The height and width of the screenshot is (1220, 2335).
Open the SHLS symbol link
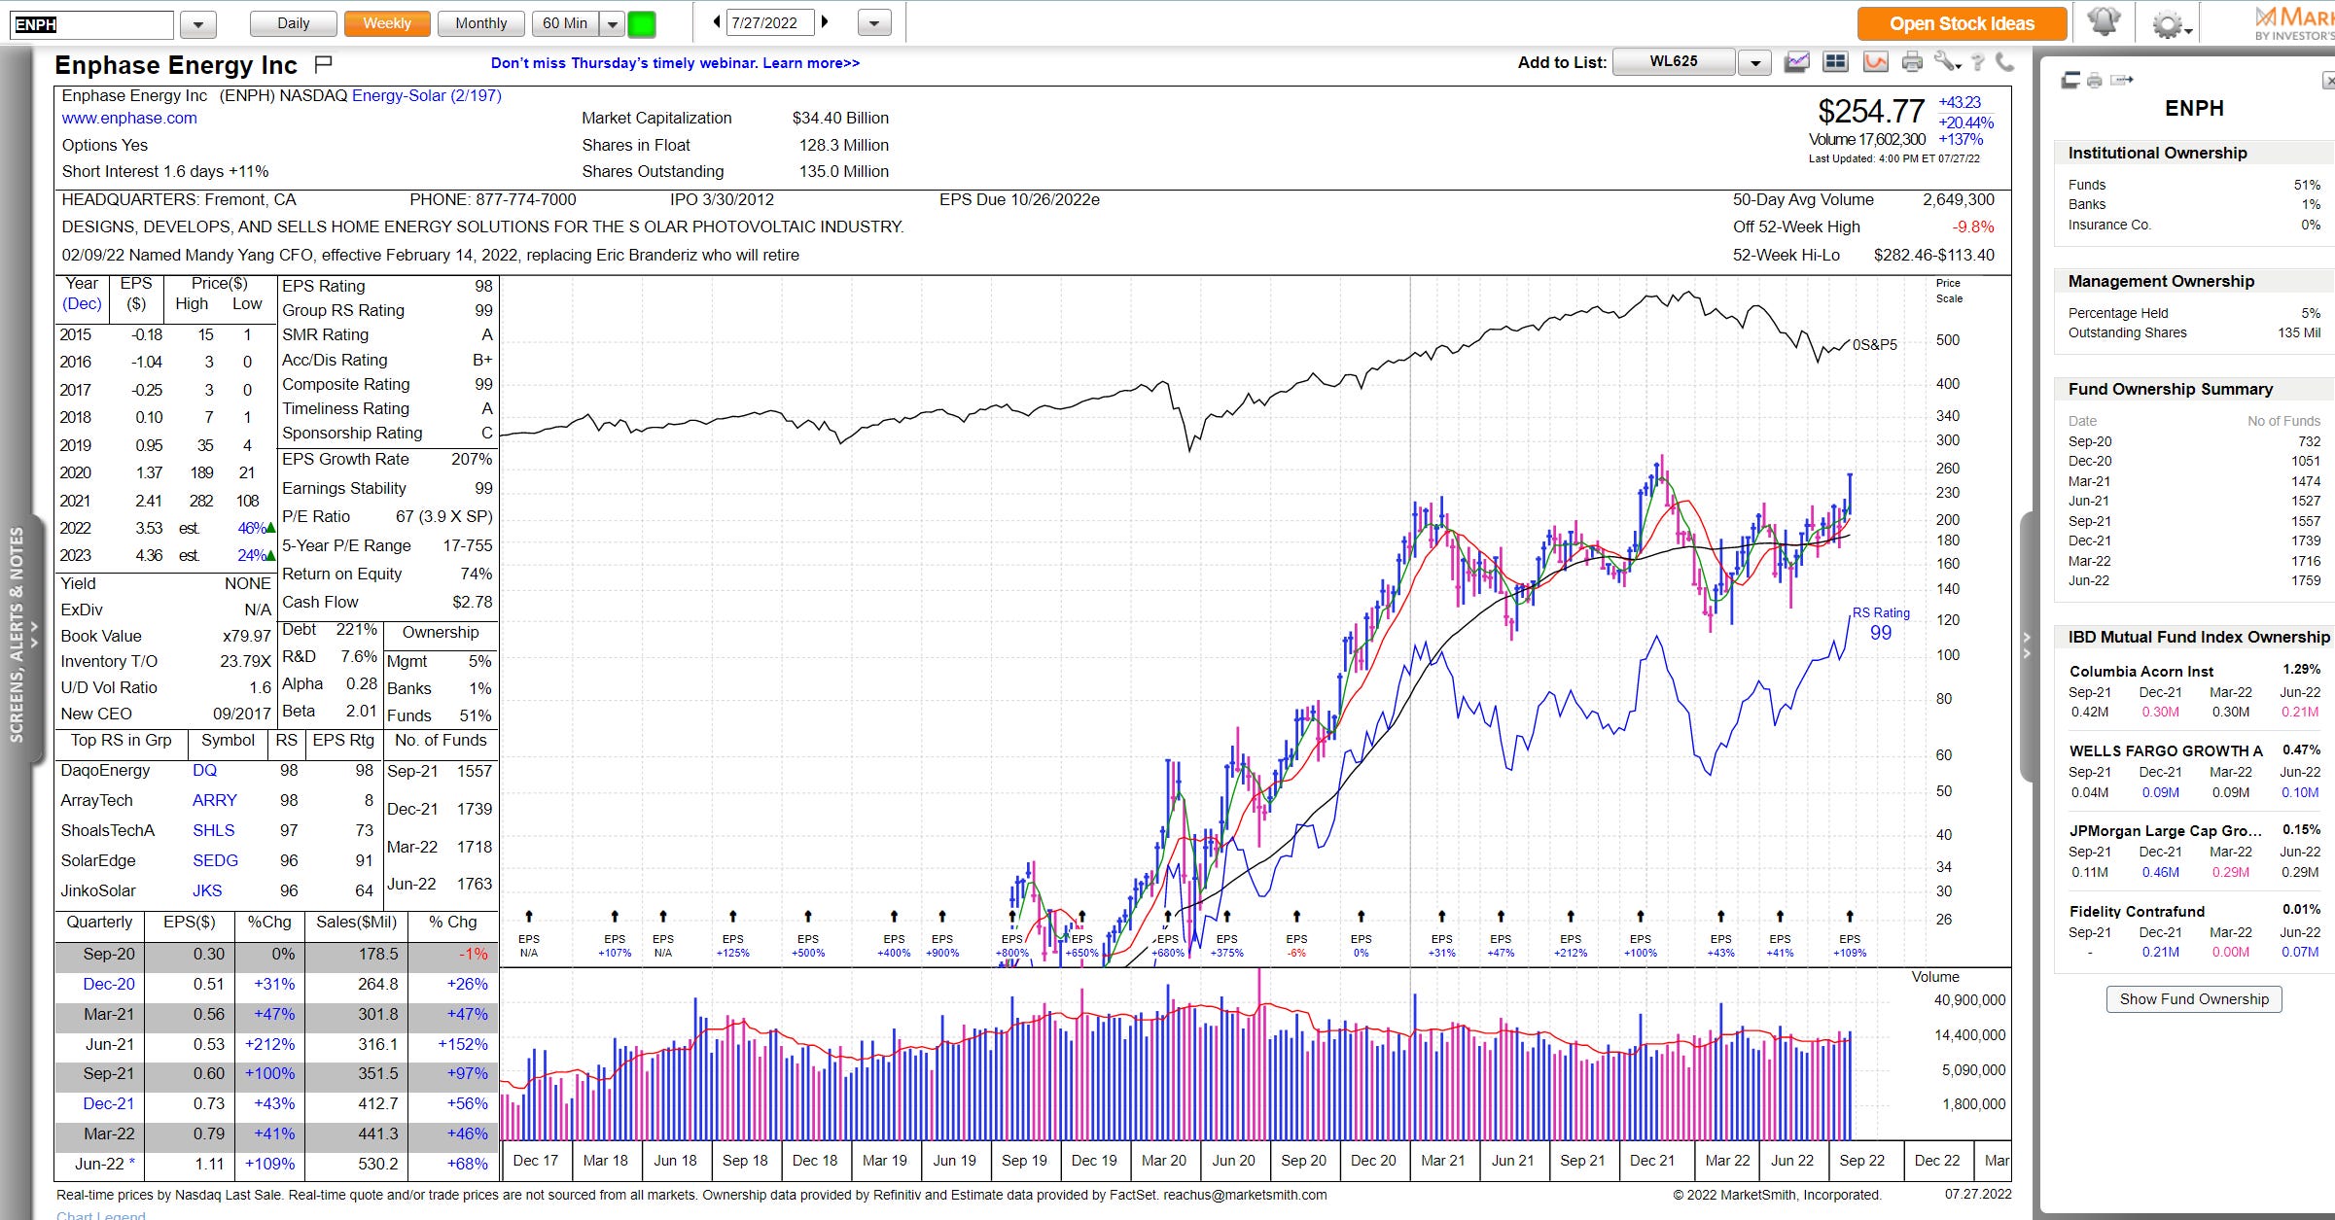tap(214, 831)
